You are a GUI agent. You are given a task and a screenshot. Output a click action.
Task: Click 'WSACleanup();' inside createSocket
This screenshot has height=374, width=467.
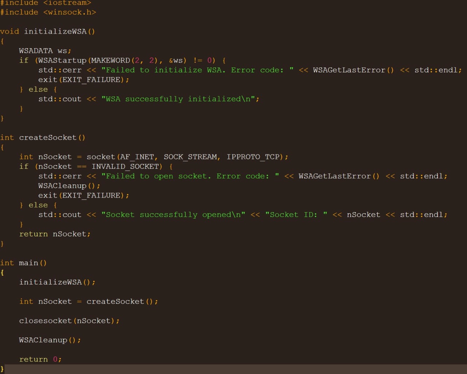click(69, 186)
